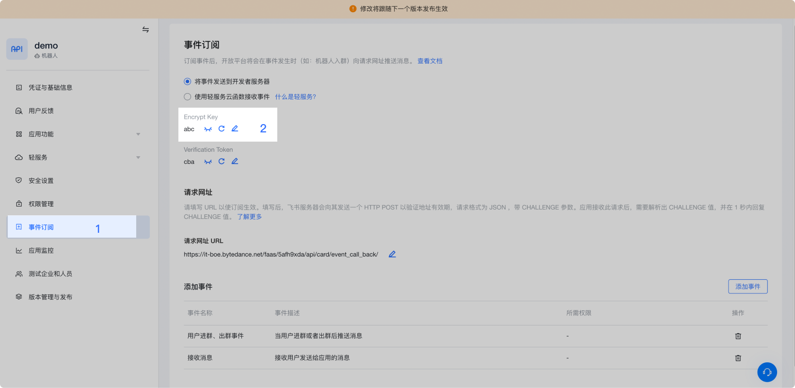The height and width of the screenshot is (388, 795).
Task: Click the 用户进群、出群事件 event name
Action: (x=216, y=336)
